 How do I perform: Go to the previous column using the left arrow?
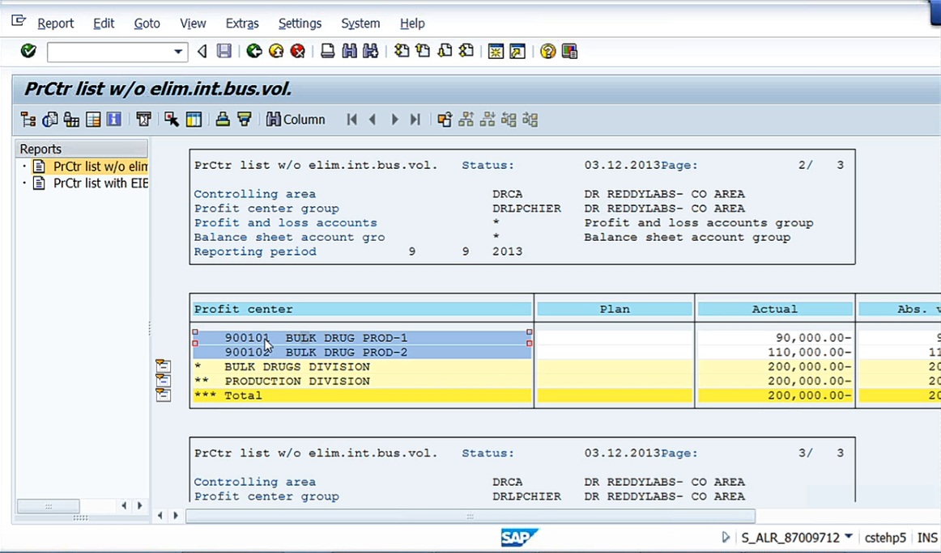pos(373,120)
